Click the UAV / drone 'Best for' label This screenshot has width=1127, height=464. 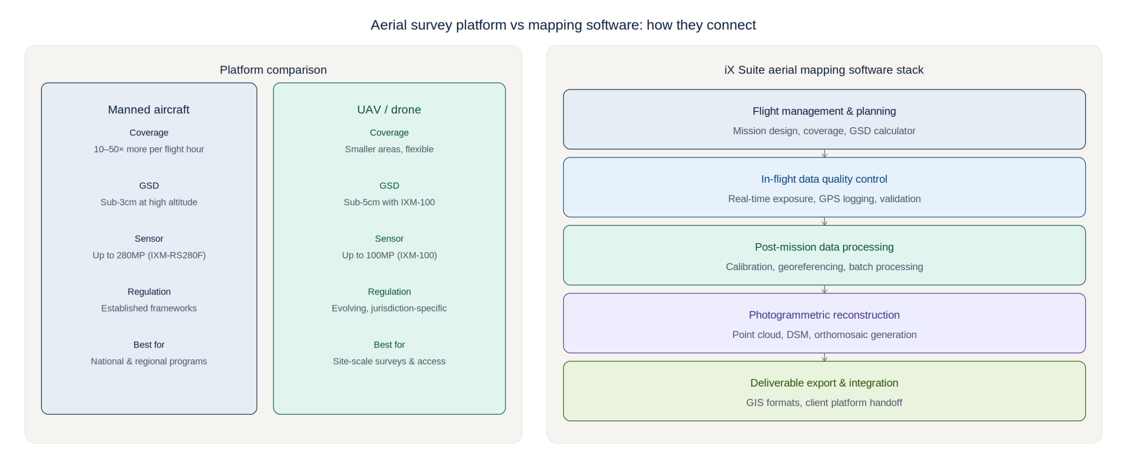(389, 345)
